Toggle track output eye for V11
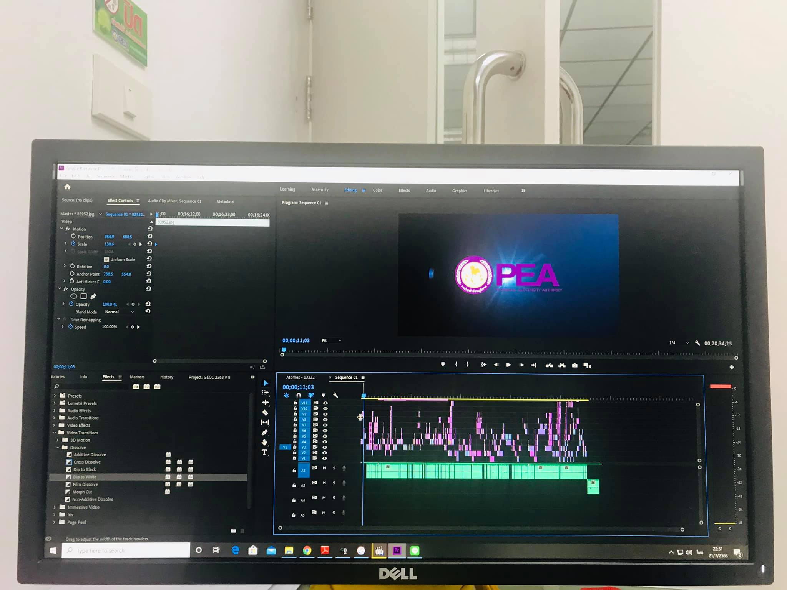The width and height of the screenshot is (787, 590). click(x=325, y=403)
